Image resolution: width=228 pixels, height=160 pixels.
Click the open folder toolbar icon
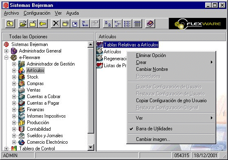click(23, 24)
